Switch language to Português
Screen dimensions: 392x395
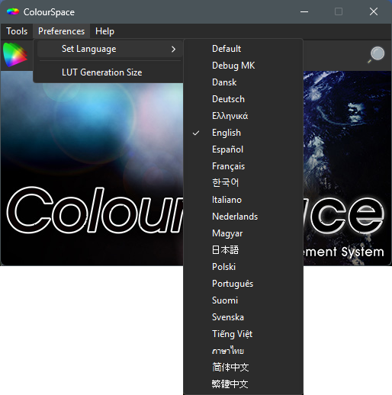tap(243, 284)
